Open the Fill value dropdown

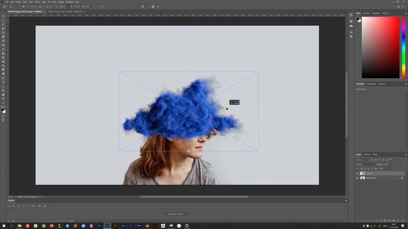coord(390,169)
